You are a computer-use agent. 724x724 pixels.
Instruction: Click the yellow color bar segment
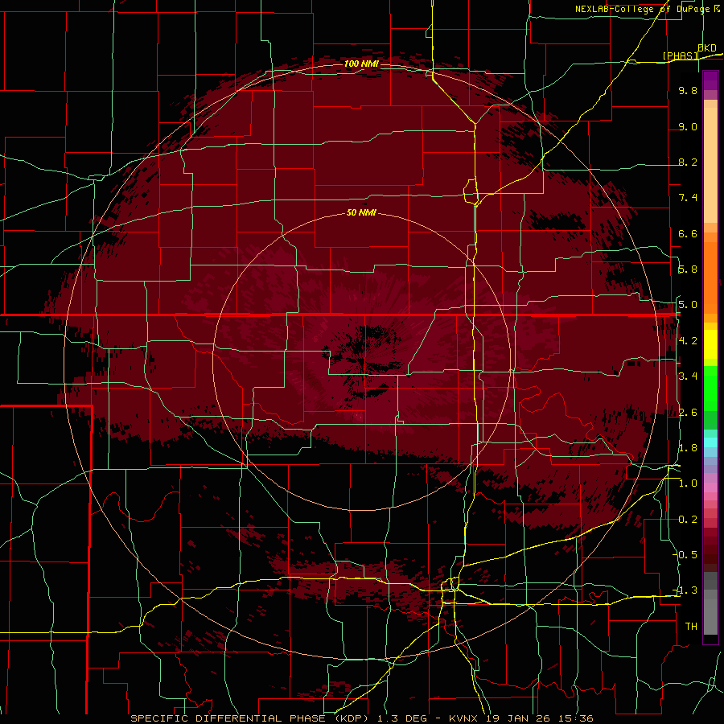pos(710,344)
